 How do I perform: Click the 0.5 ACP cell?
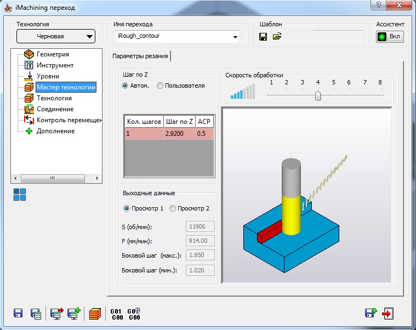tap(204, 134)
